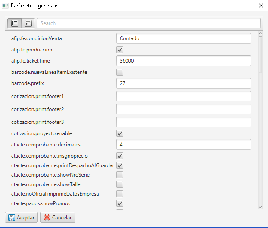Click the scrollbar down arrow
This screenshot has width=268, height=228.
(x=260, y=207)
